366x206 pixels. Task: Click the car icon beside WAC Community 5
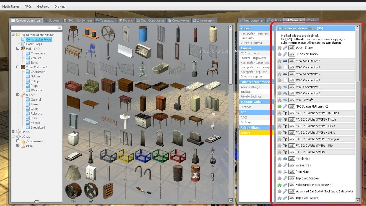(285, 74)
